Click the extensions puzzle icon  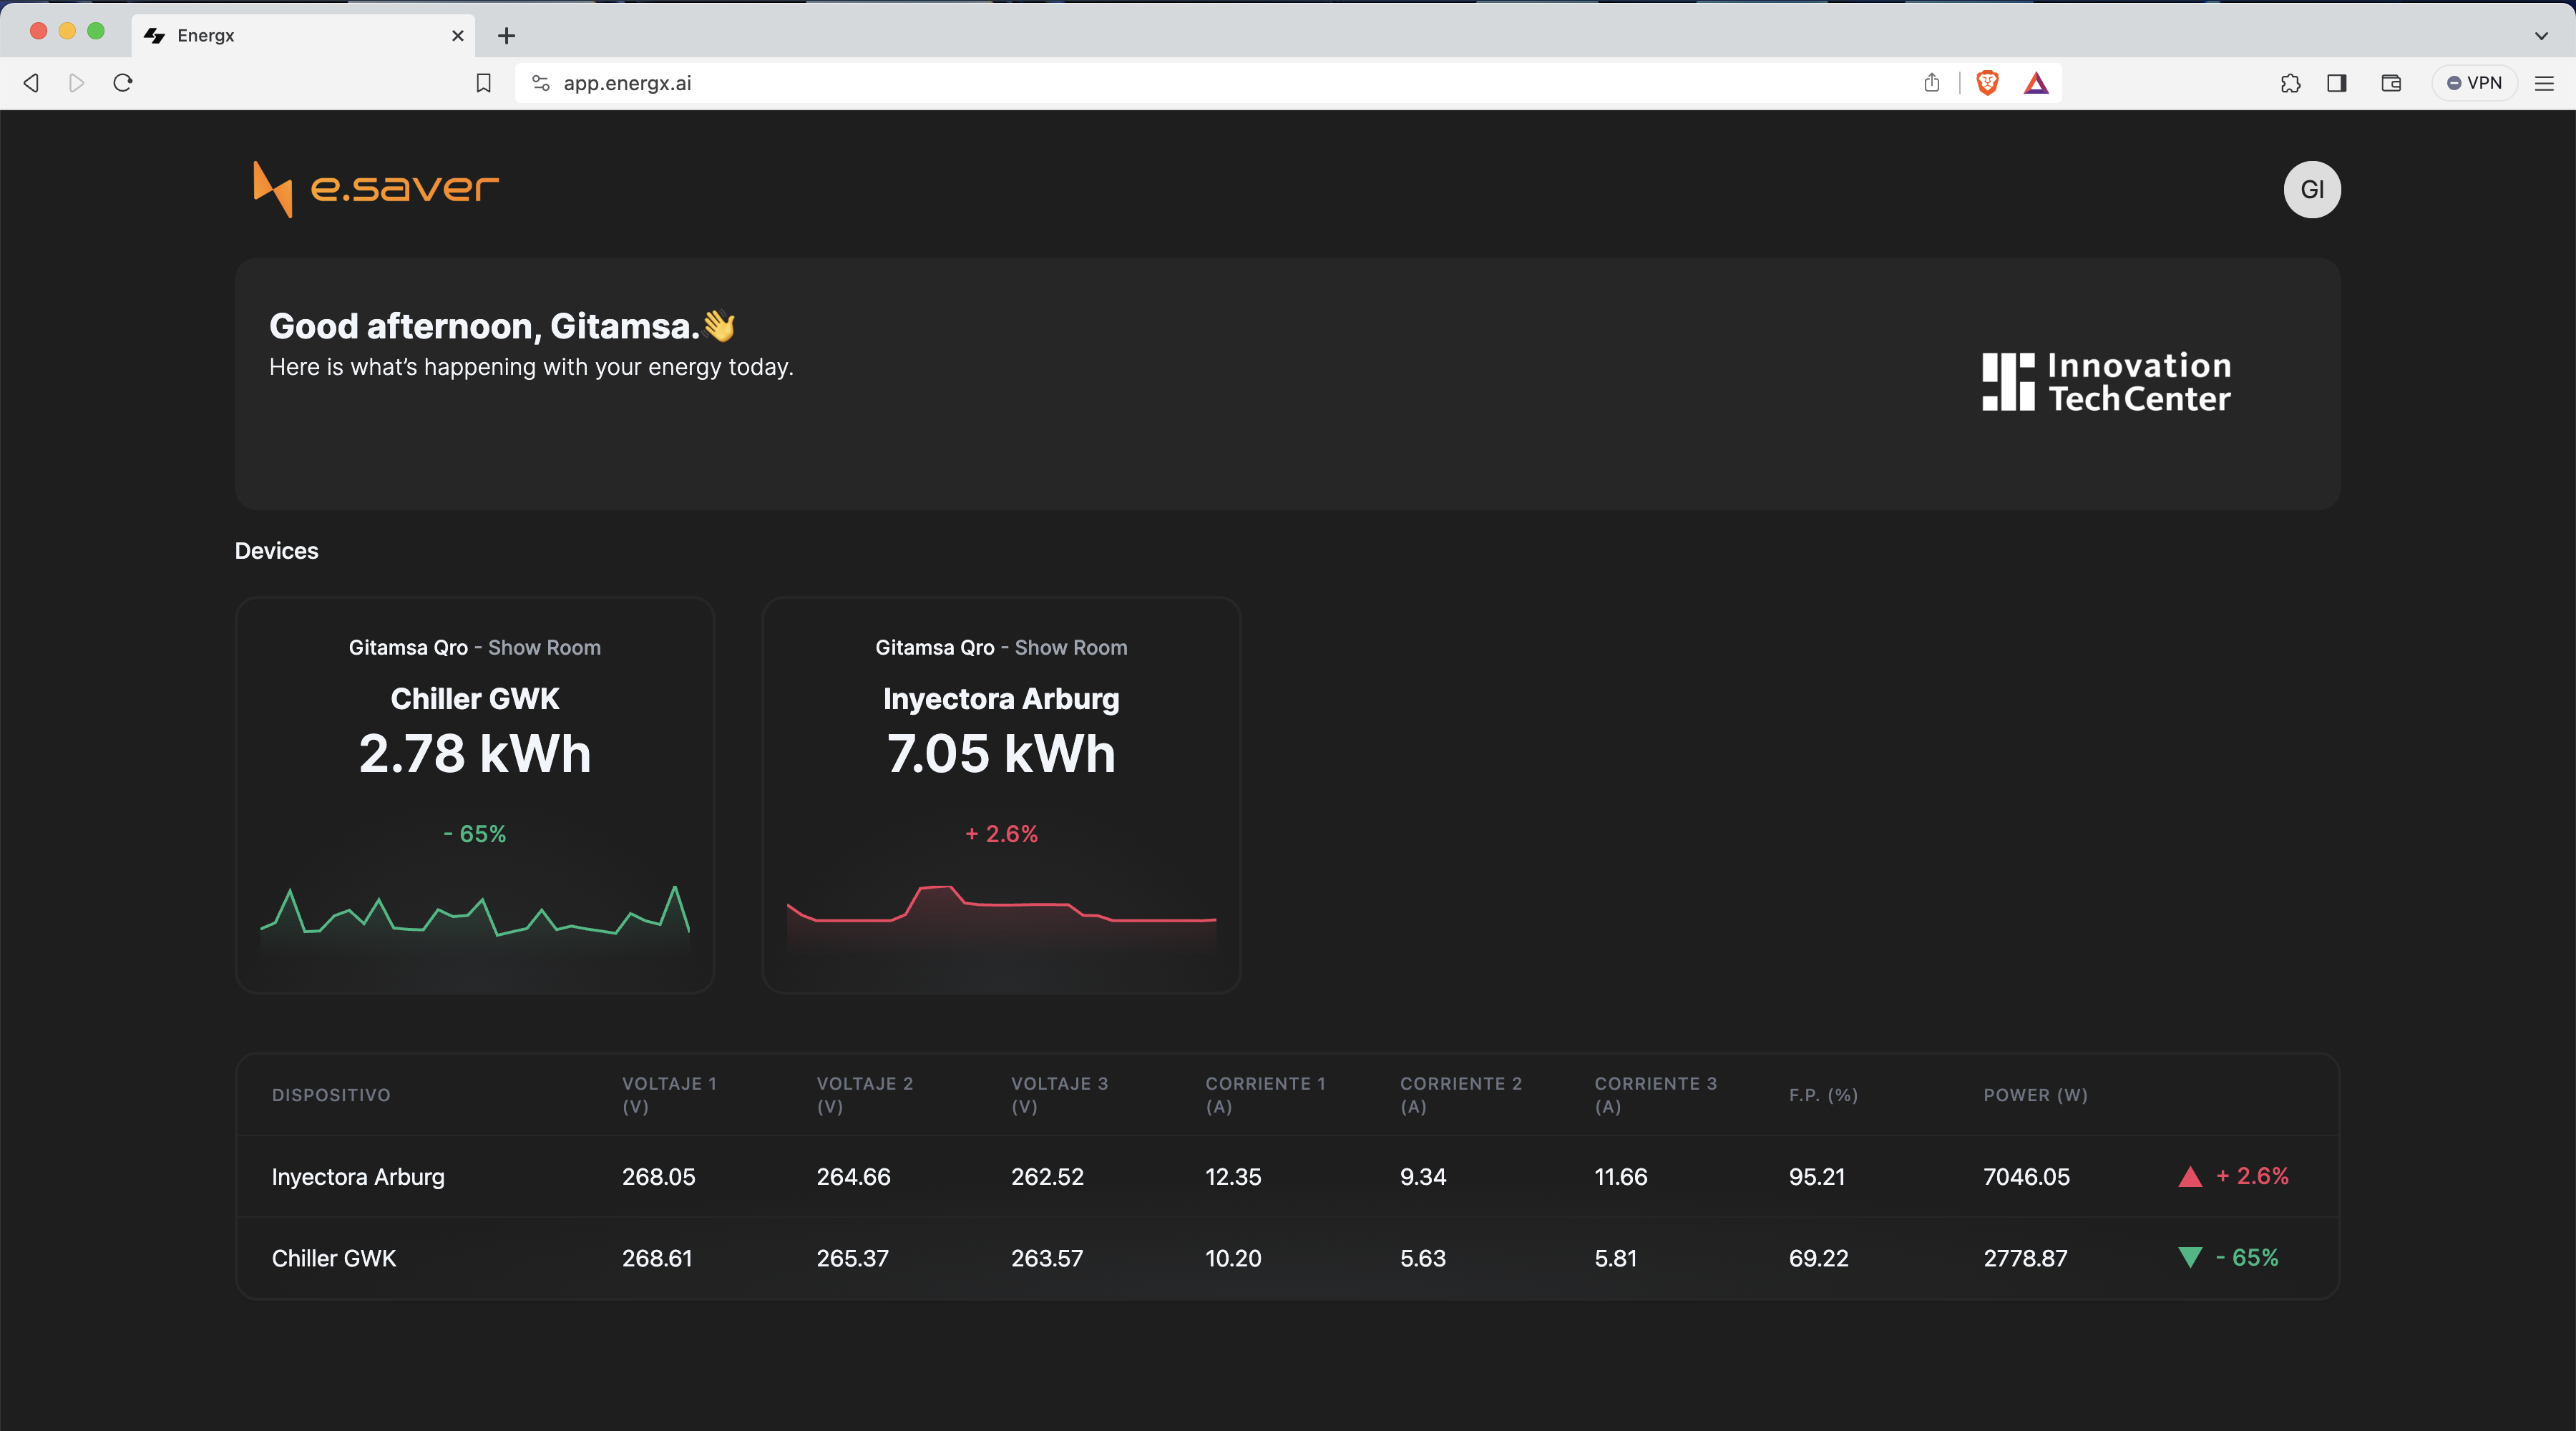(2291, 83)
